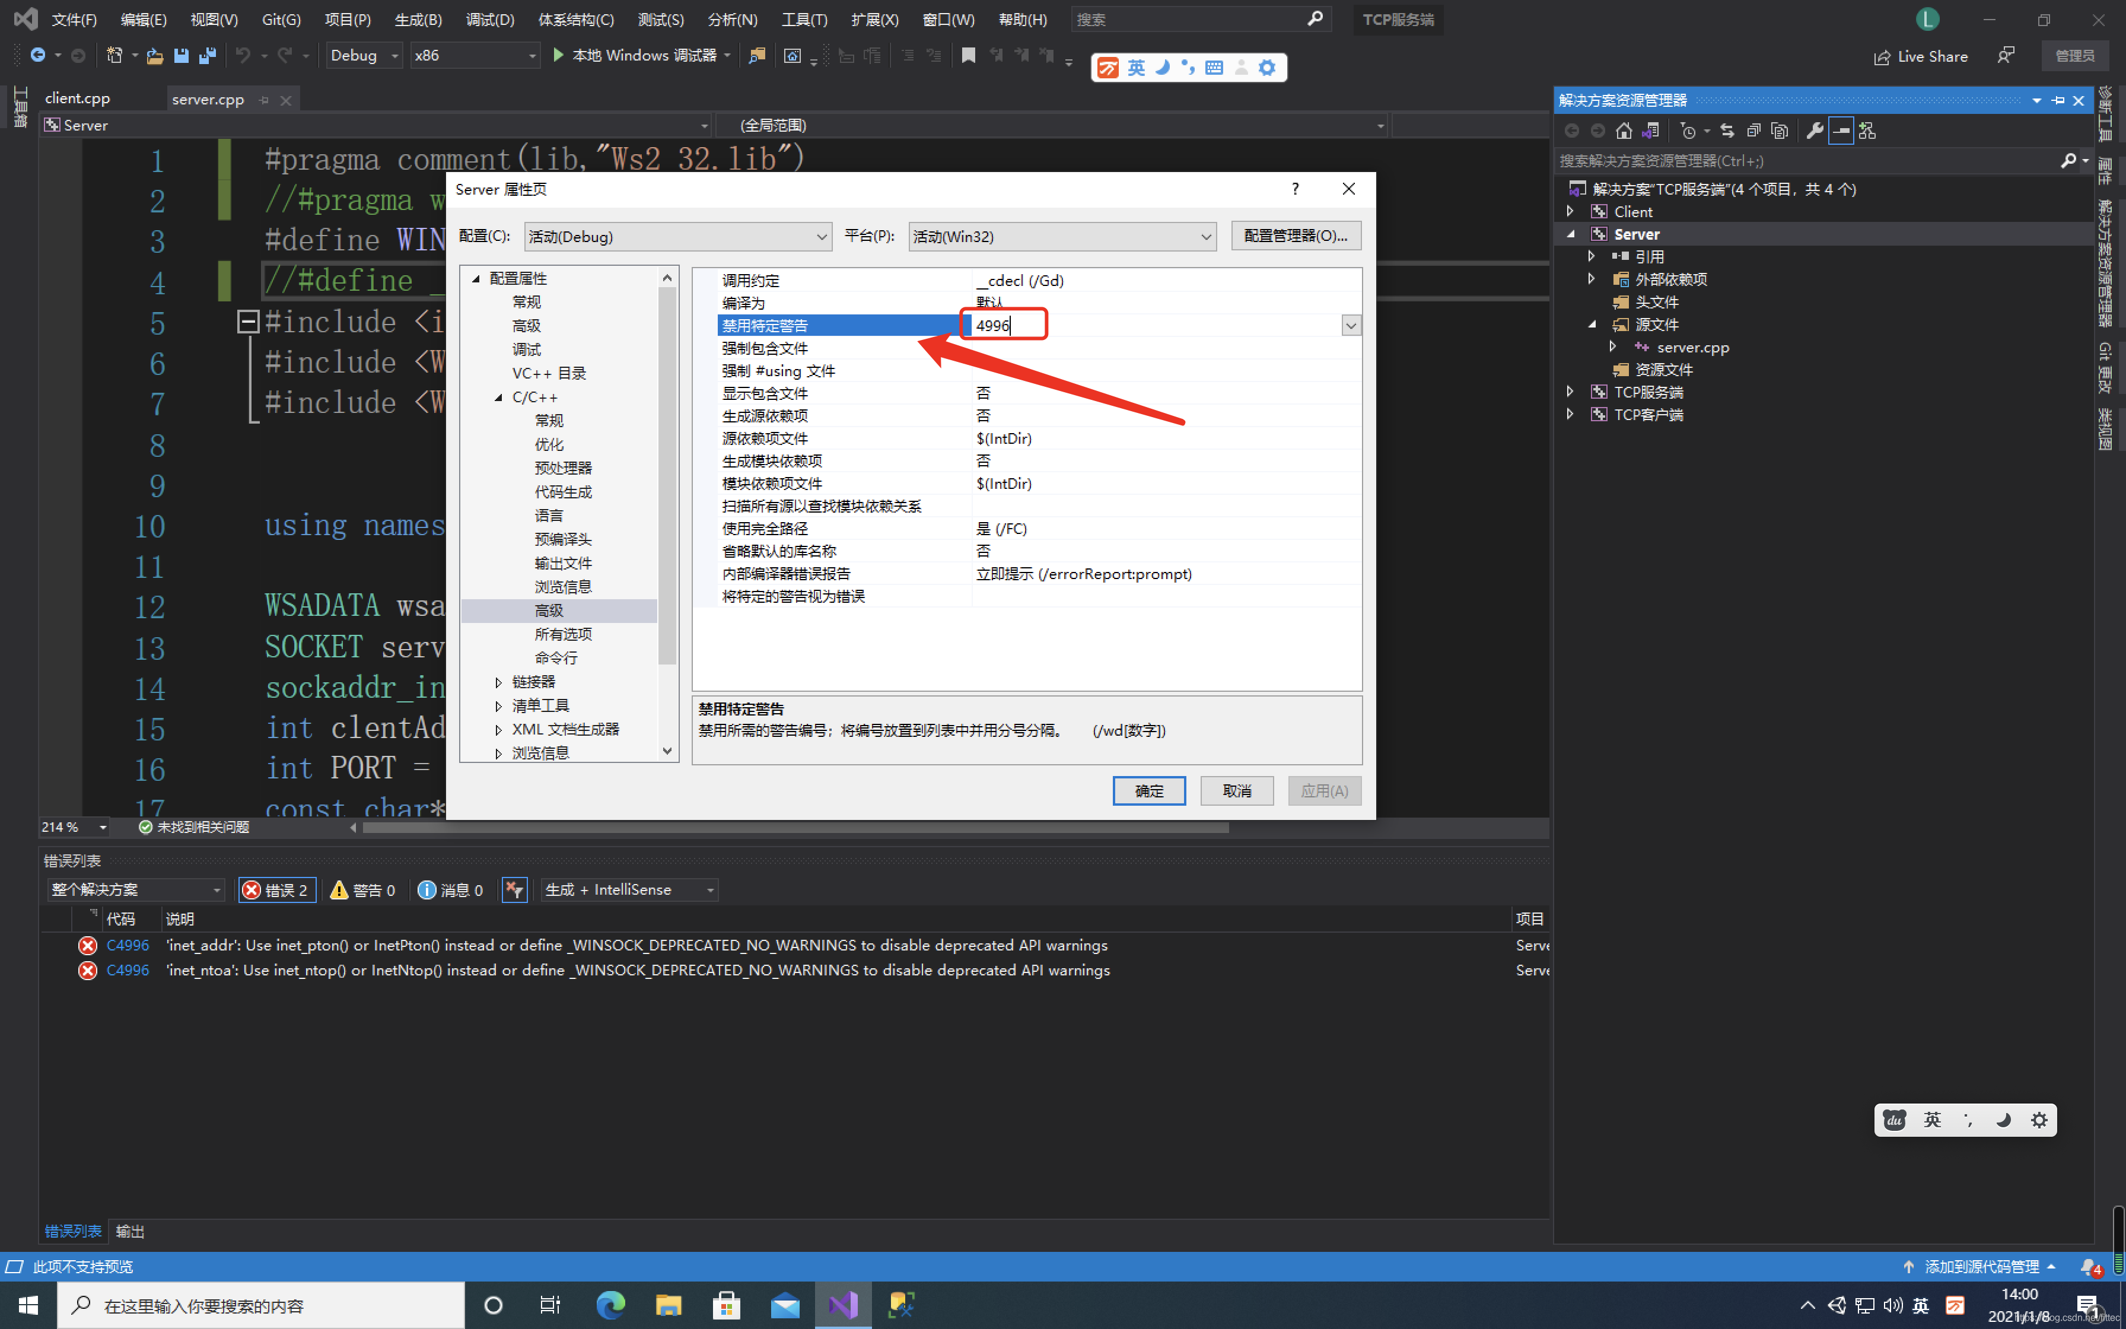Click the feedback icon next to Live Share

pyautogui.click(x=2006, y=55)
